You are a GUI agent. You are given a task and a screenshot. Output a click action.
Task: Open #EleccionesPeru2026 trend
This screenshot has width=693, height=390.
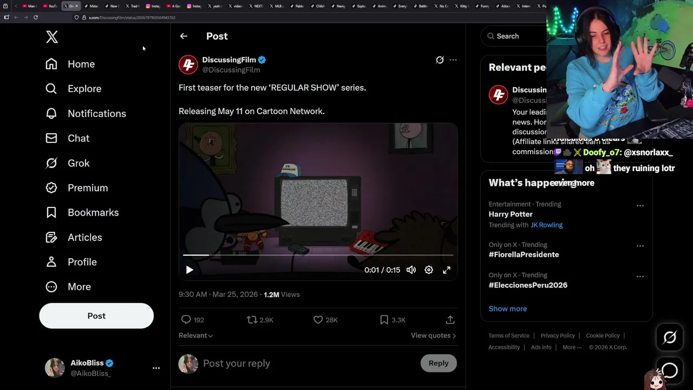(x=528, y=285)
